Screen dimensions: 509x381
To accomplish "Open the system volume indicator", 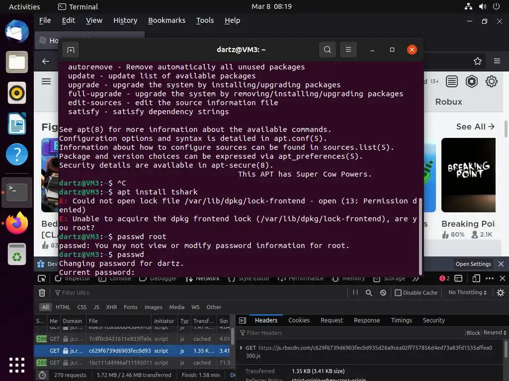I will tap(482, 6).
